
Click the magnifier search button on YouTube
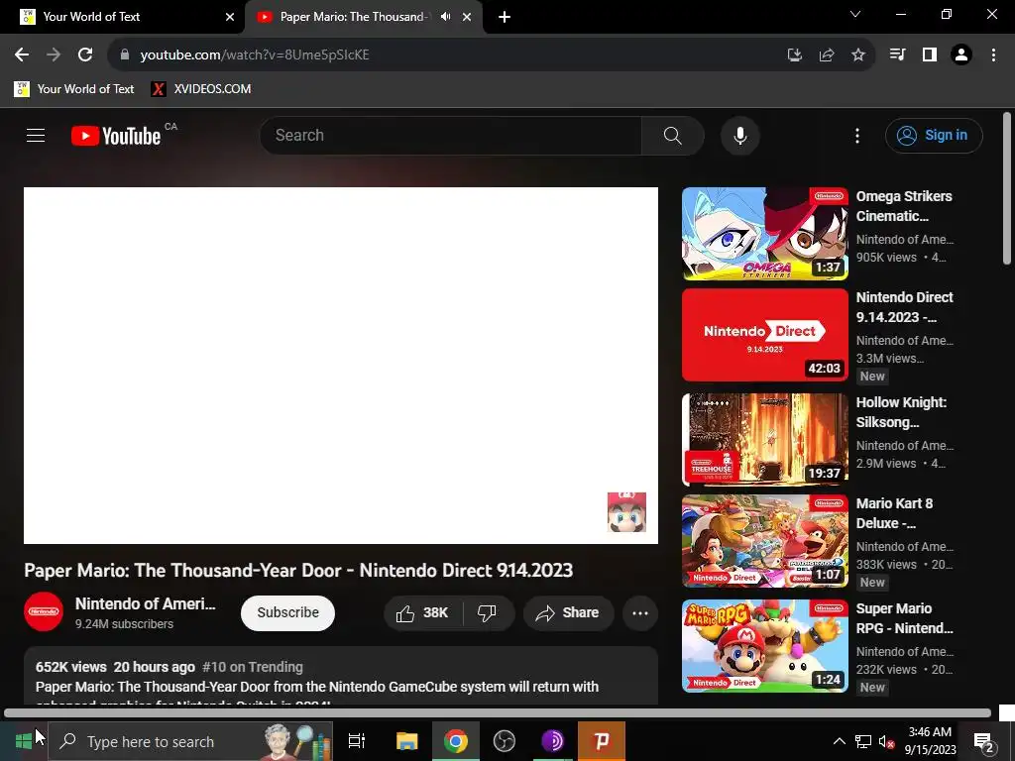click(x=673, y=135)
